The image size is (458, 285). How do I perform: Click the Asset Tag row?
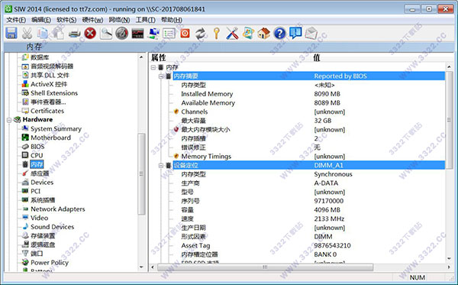[309, 245]
